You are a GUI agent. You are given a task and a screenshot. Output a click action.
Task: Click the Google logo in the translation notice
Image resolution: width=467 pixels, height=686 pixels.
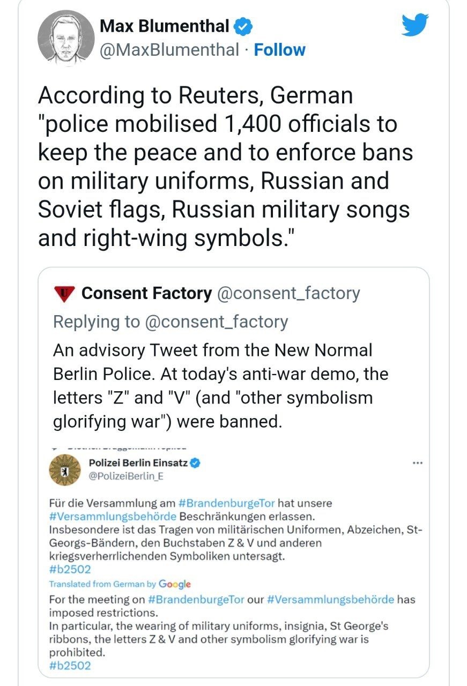pyautogui.click(x=175, y=584)
